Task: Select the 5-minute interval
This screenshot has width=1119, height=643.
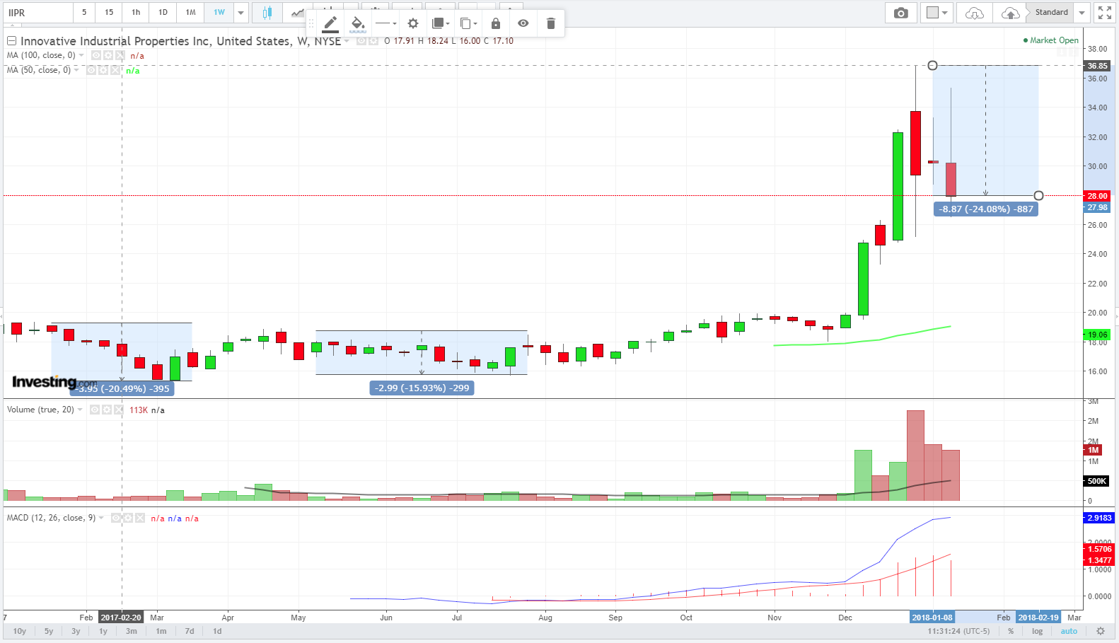Action: tap(84, 13)
